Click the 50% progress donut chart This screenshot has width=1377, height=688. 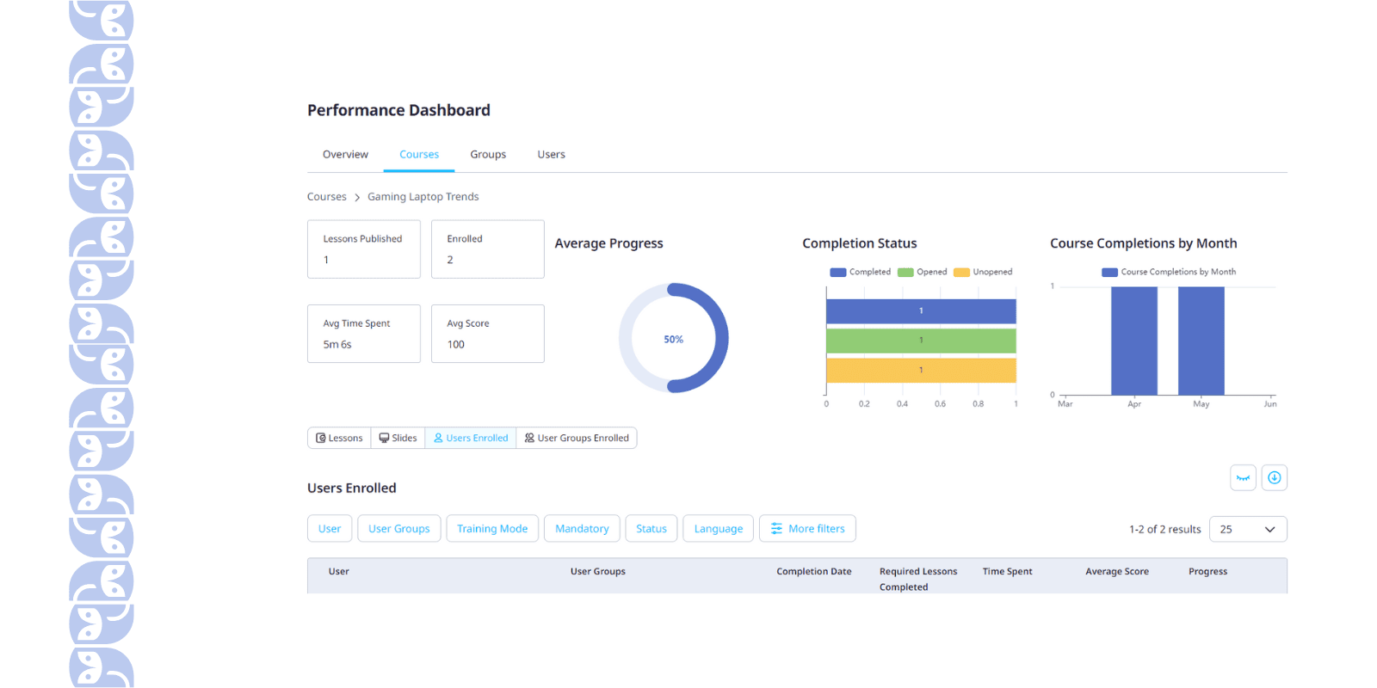[674, 338]
